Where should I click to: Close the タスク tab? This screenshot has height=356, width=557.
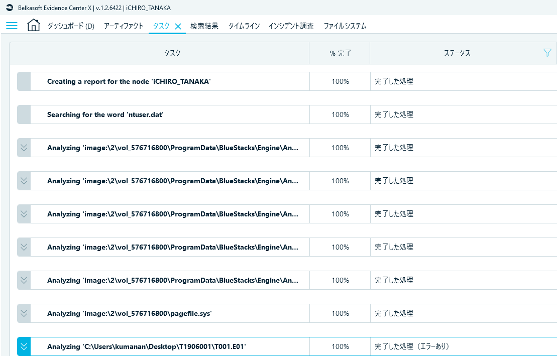pos(178,26)
